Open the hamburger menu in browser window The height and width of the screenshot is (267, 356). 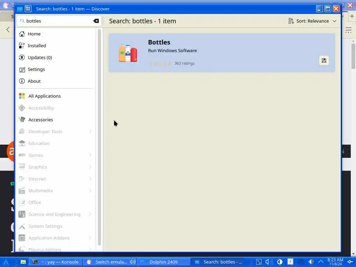pos(348,30)
